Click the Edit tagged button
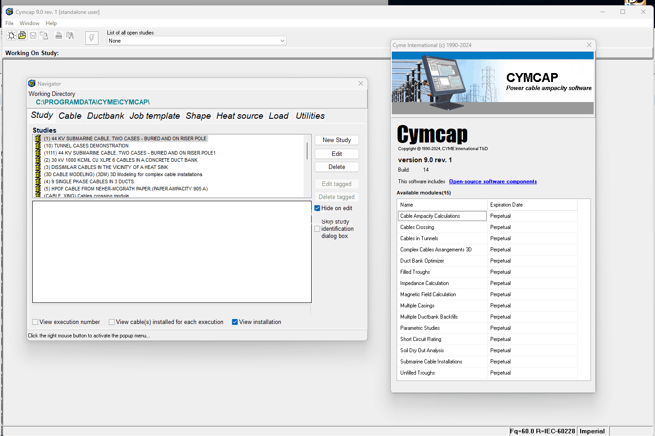 point(337,184)
